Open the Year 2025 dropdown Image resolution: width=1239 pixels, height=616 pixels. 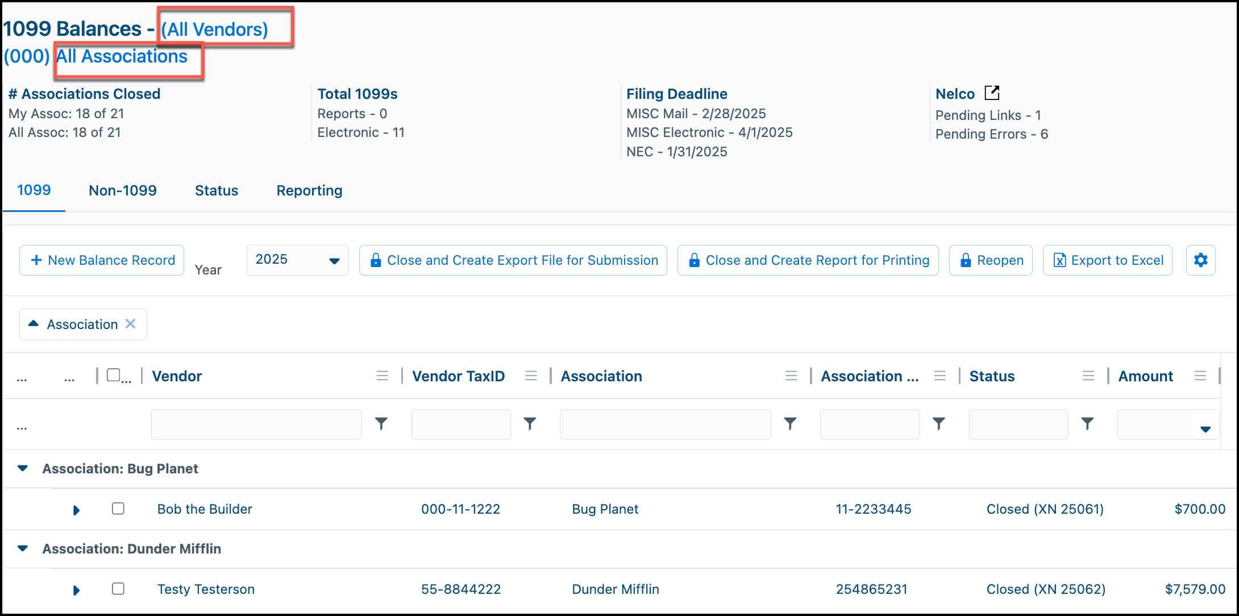click(297, 260)
